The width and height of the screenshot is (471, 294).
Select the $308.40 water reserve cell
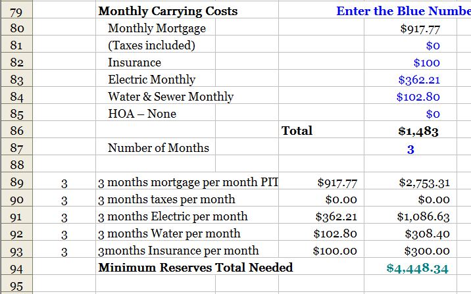coord(428,233)
